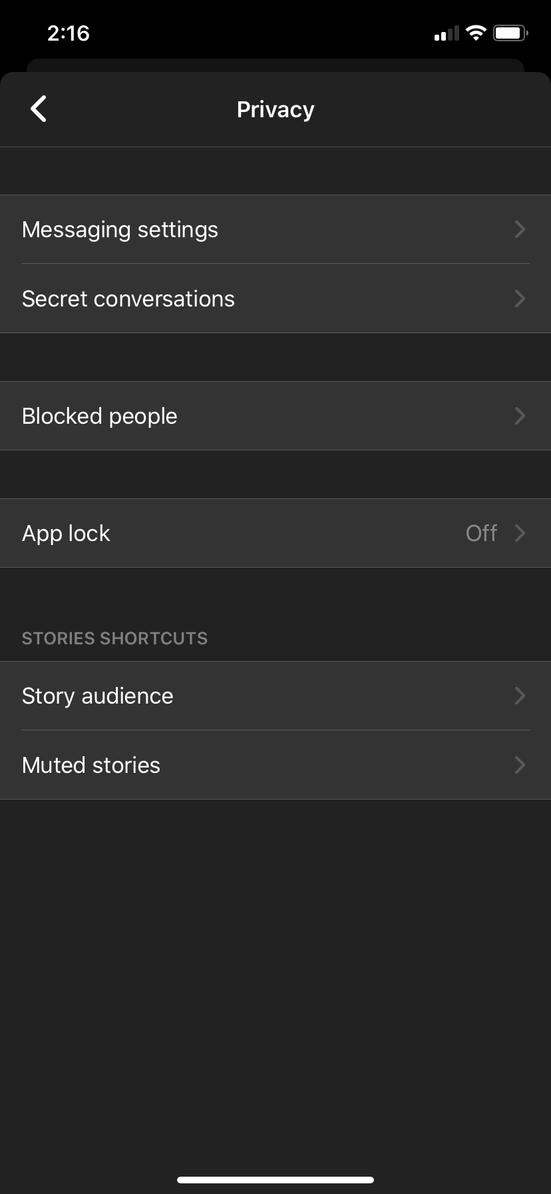The height and width of the screenshot is (1194, 551).
Task: Tap the Stories Shortcuts section header
Action: pos(114,638)
